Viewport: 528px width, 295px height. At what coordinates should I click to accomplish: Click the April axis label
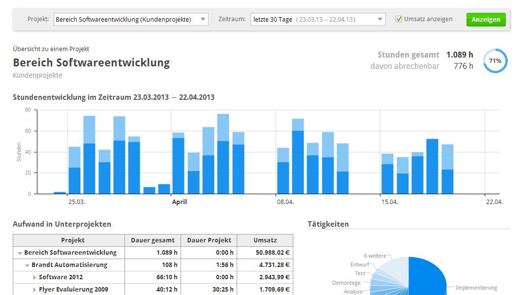(179, 202)
